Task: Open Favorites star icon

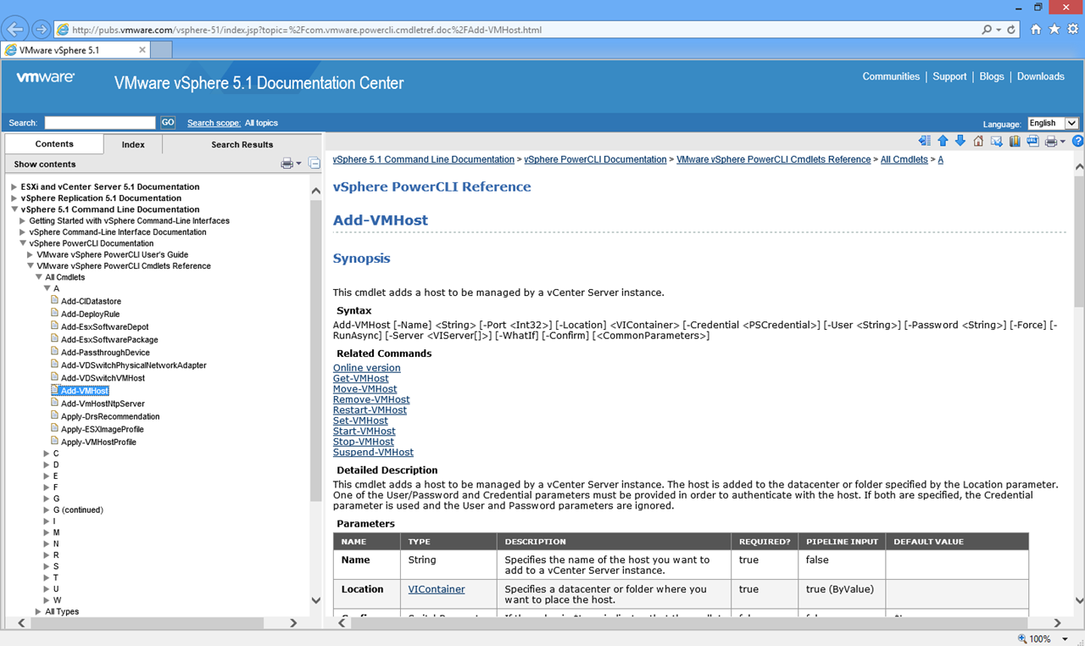Action: [1054, 30]
